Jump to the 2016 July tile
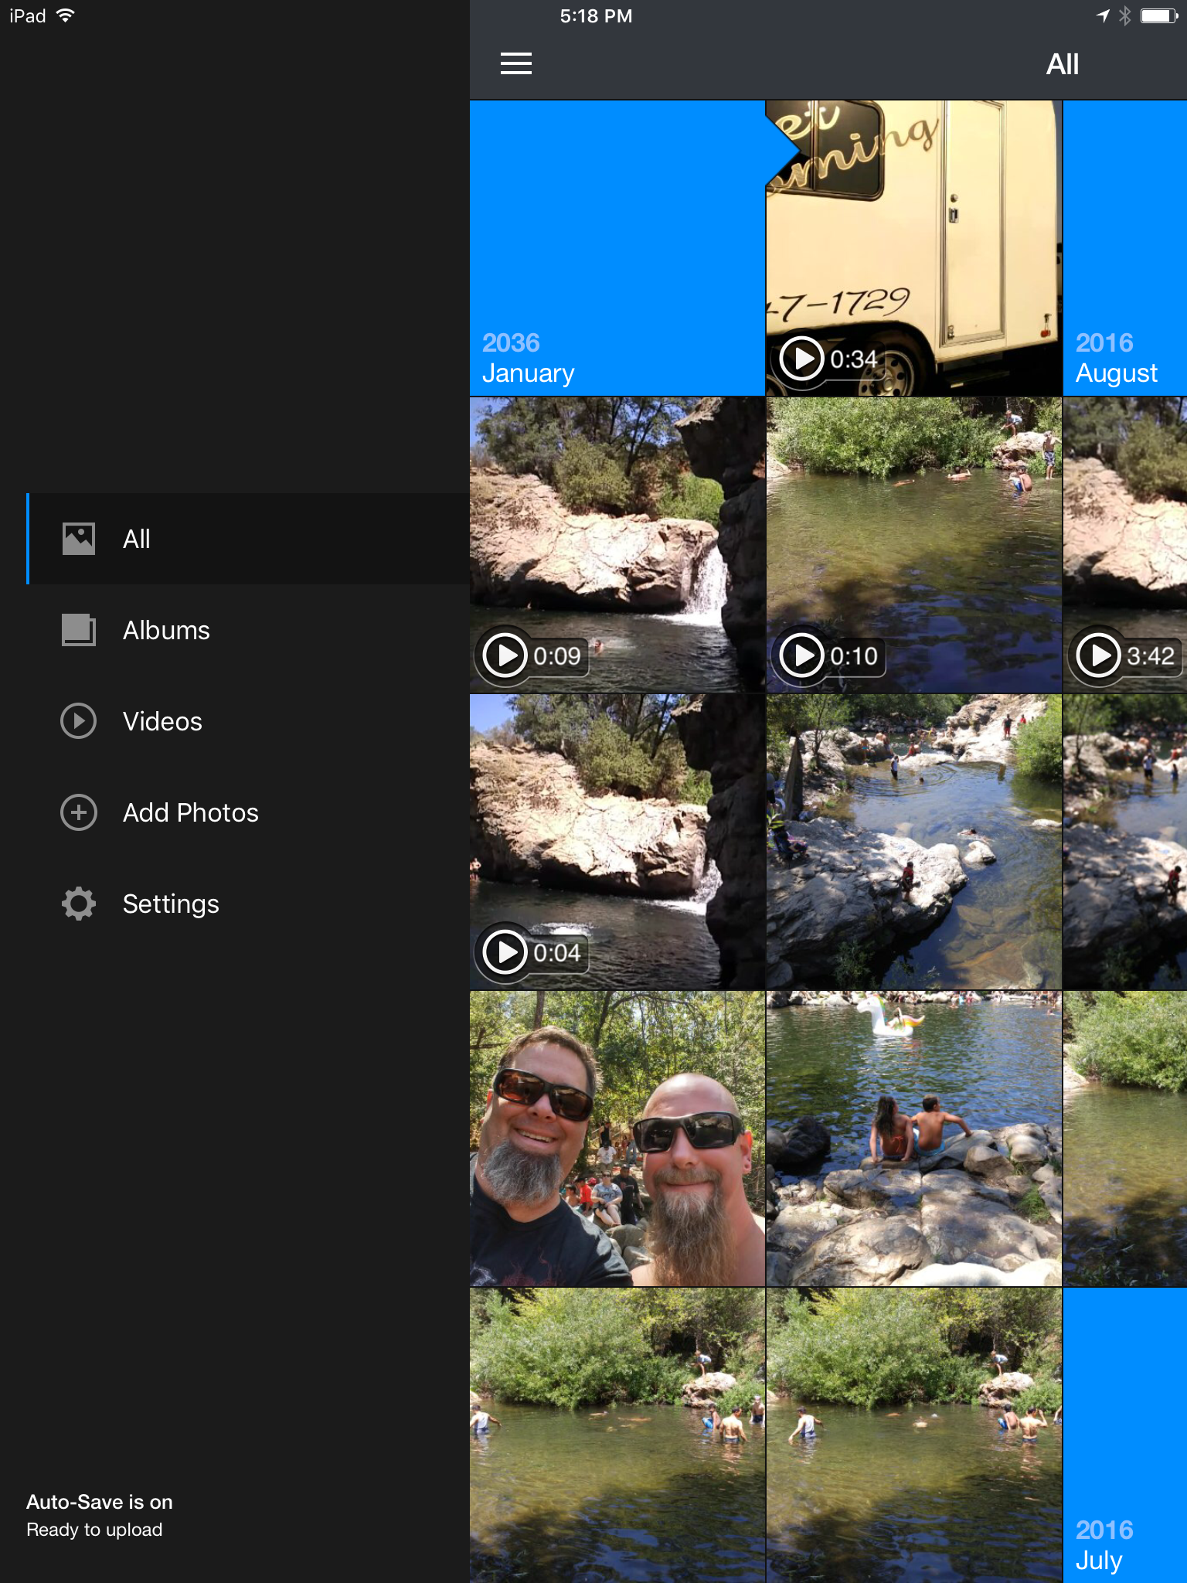The width and height of the screenshot is (1187, 1583). 1125,1435
